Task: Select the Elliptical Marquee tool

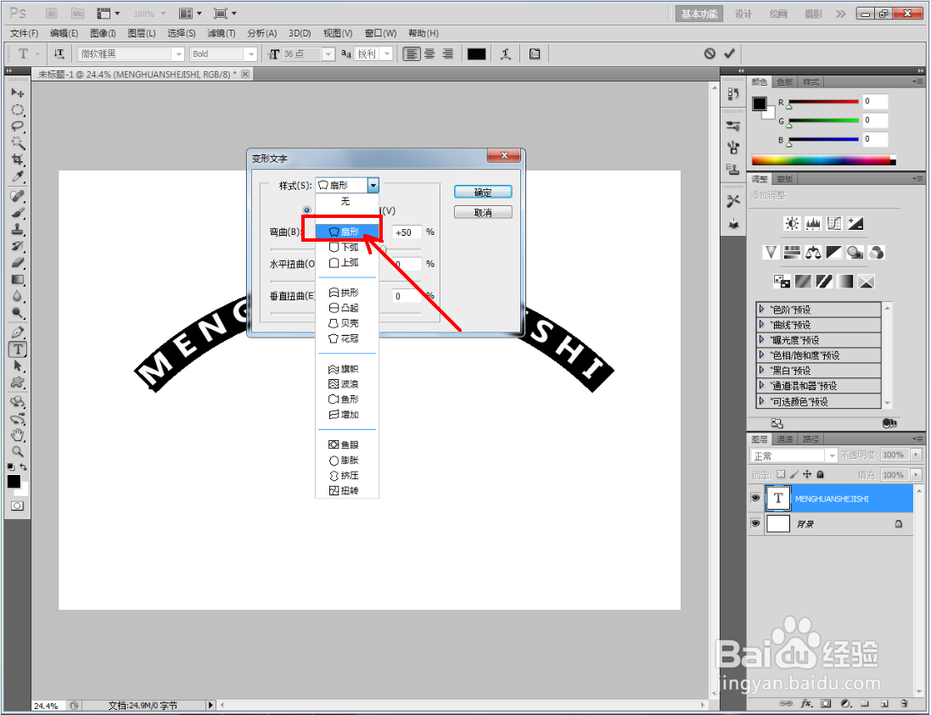Action: click(18, 109)
